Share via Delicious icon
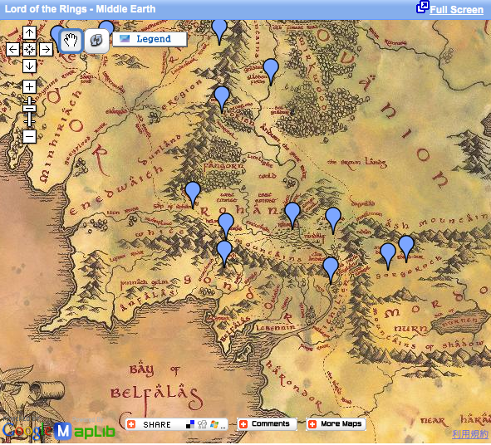 tap(190, 424)
